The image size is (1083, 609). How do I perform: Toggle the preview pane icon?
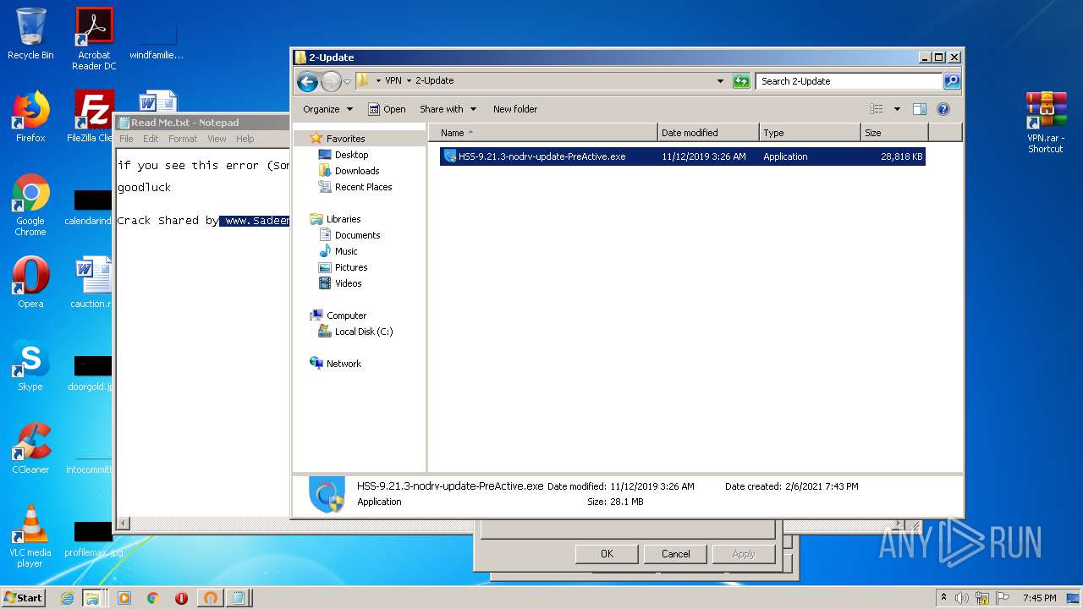(x=920, y=109)
